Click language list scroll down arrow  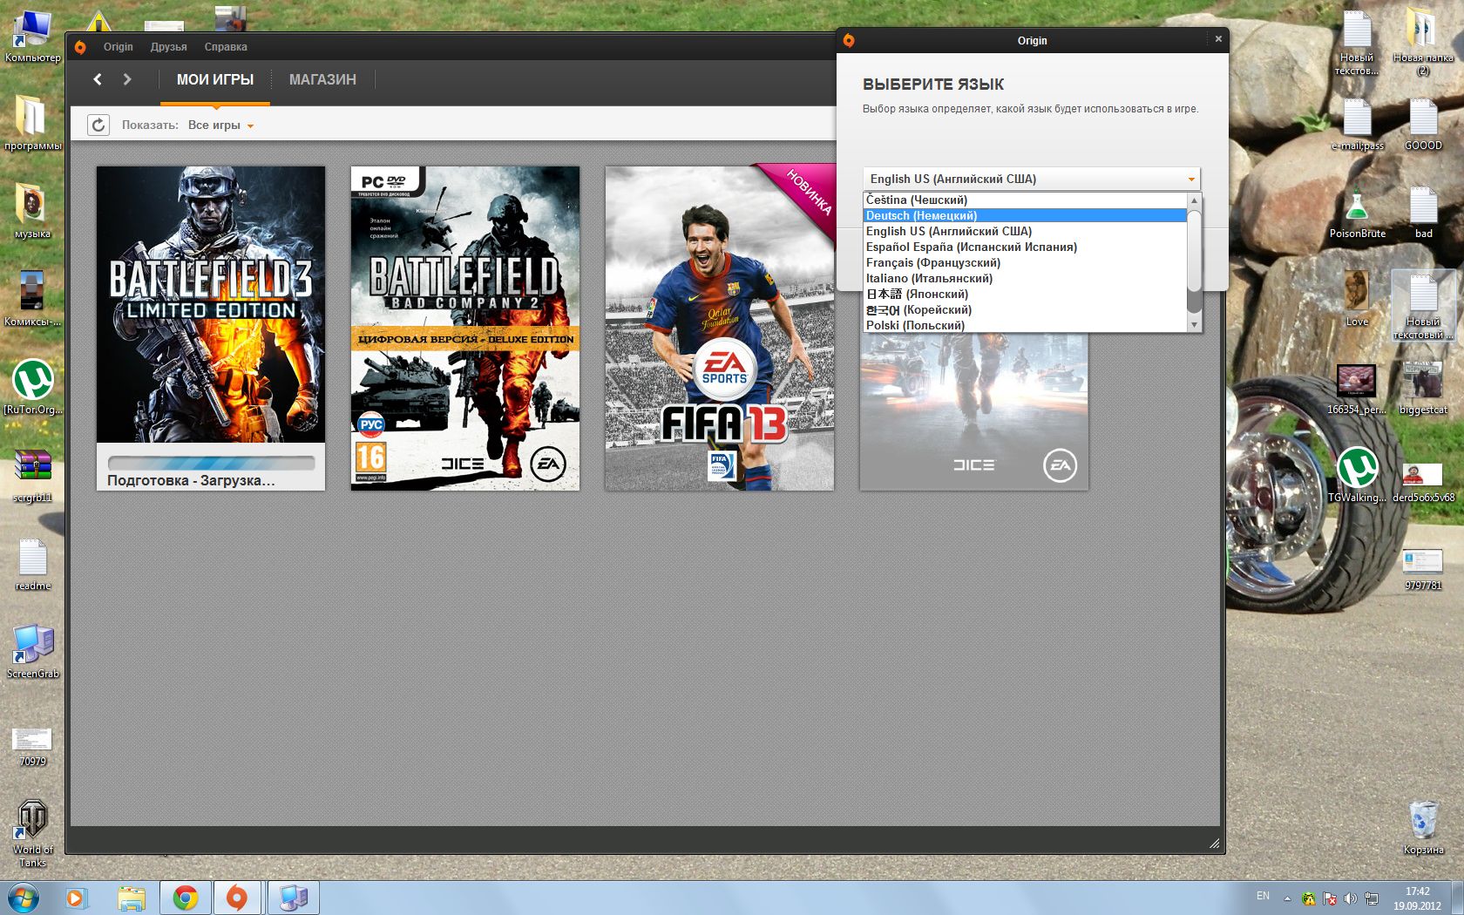(x=1195, y=324)
